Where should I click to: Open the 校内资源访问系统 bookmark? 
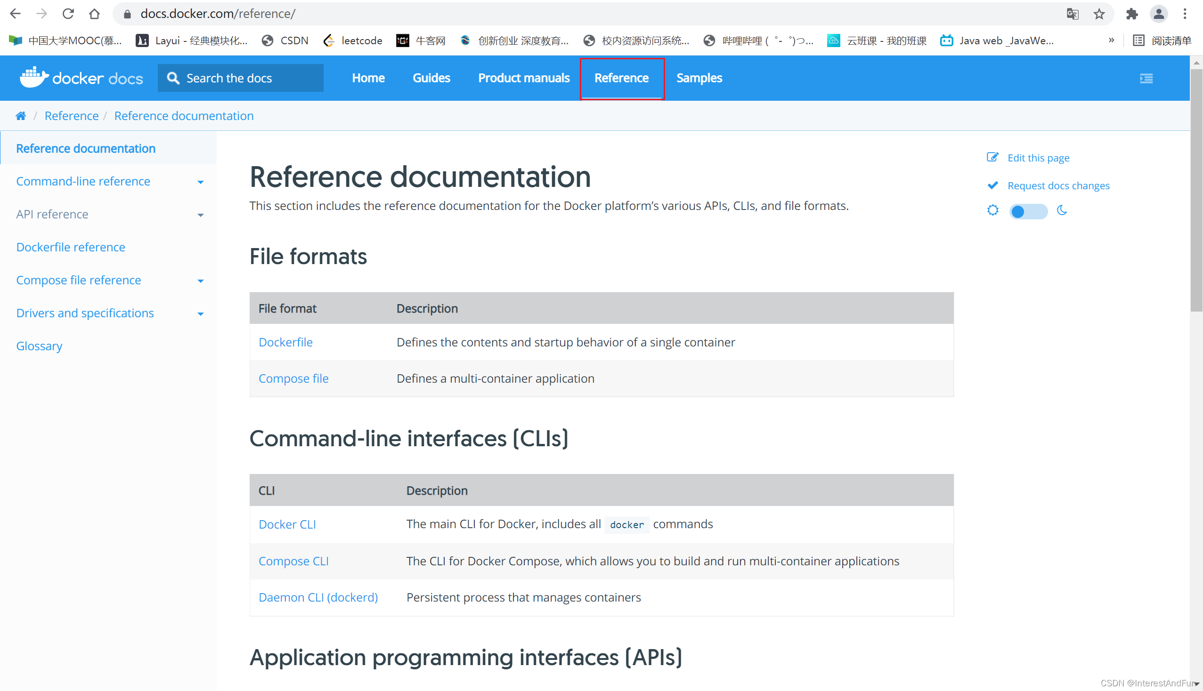(636, 41)
